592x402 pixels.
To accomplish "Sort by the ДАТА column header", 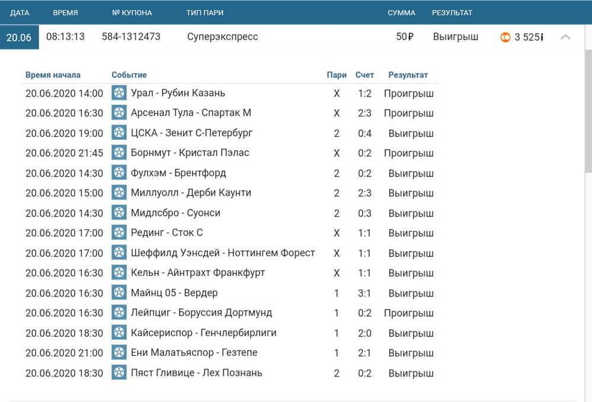I will (20, 12).
